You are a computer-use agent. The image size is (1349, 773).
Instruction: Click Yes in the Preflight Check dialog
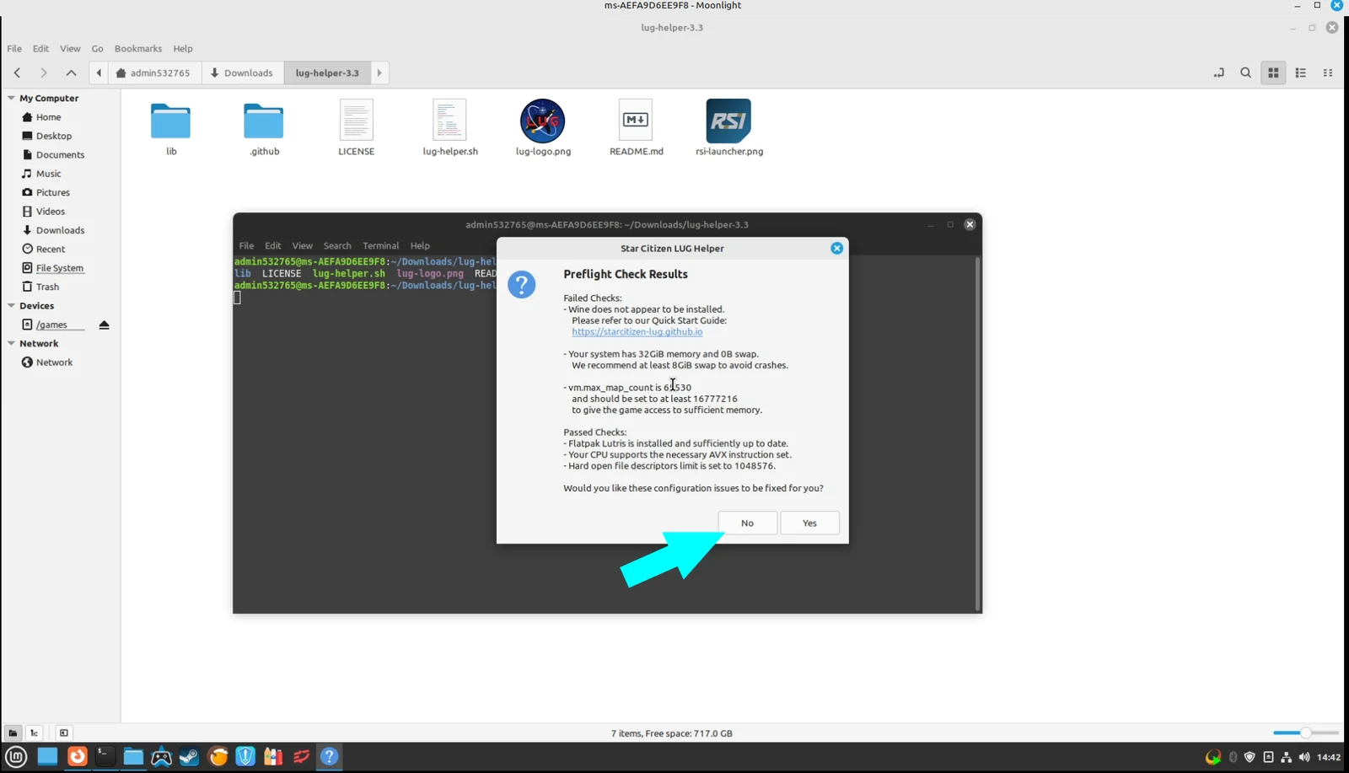(x=809, y=523)
